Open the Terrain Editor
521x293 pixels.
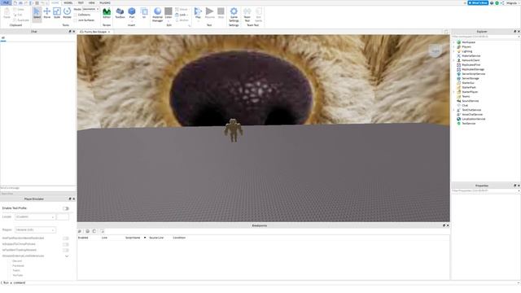(107, 13)
